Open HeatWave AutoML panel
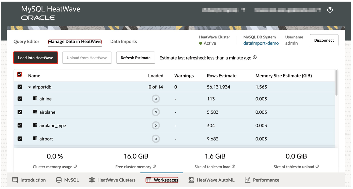The image size is (353, 189). click(191, 180)
